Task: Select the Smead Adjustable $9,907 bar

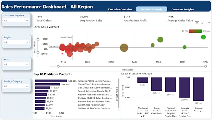Action: (x=42, y=91)
